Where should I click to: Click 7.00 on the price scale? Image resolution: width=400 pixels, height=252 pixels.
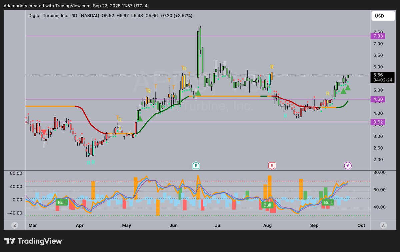(378, 44)
